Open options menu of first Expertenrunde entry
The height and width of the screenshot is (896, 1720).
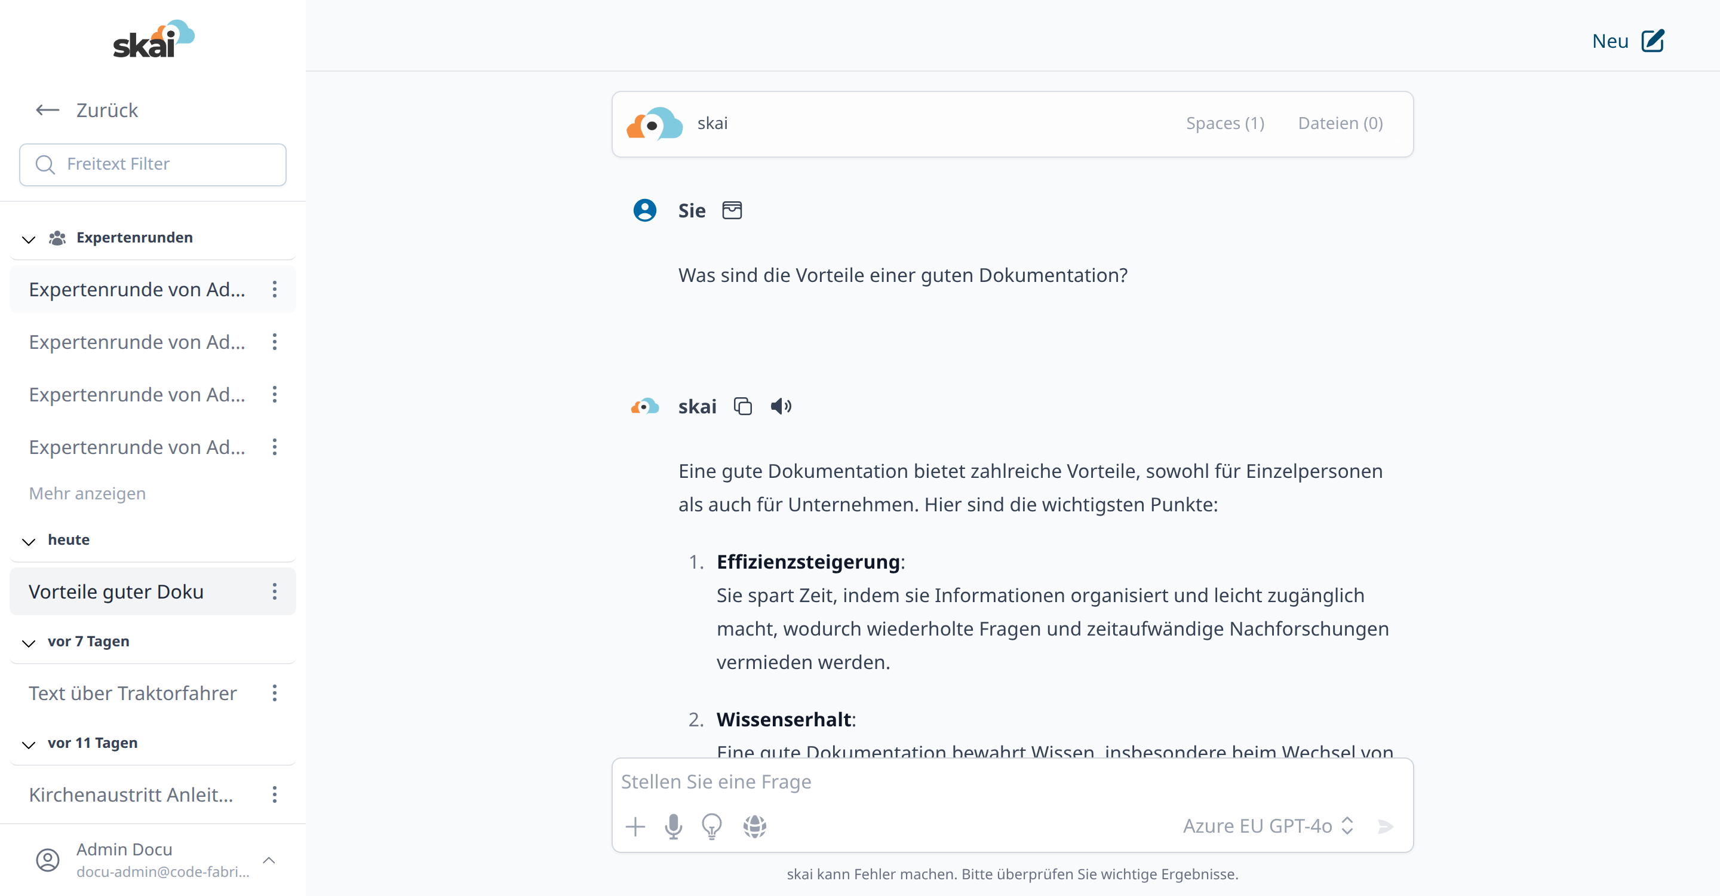tap(275, 289)
